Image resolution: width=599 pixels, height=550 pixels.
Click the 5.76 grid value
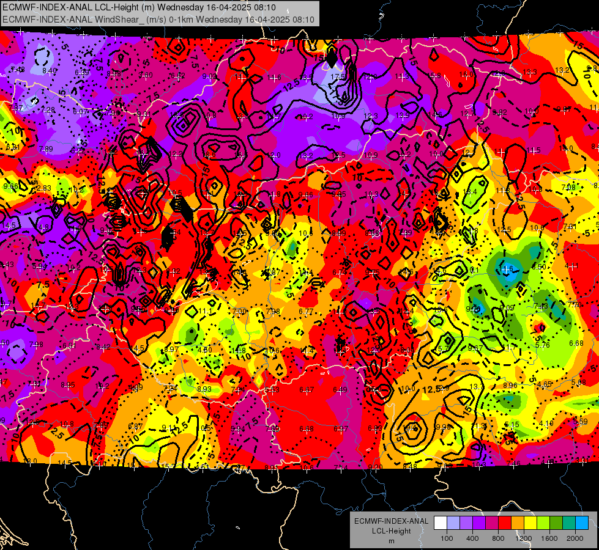pyautogui.click(x=543, y=345)
